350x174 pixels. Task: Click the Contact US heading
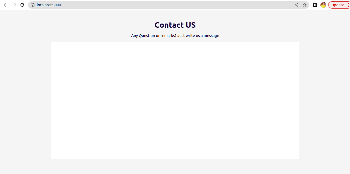click(175, 25)
